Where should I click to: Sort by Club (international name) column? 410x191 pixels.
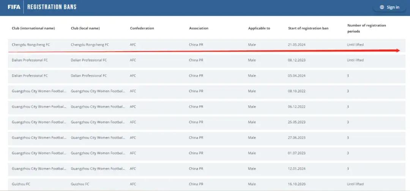33,28
